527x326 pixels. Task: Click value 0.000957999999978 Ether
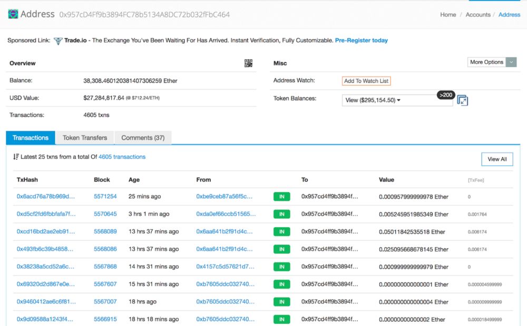413,197
